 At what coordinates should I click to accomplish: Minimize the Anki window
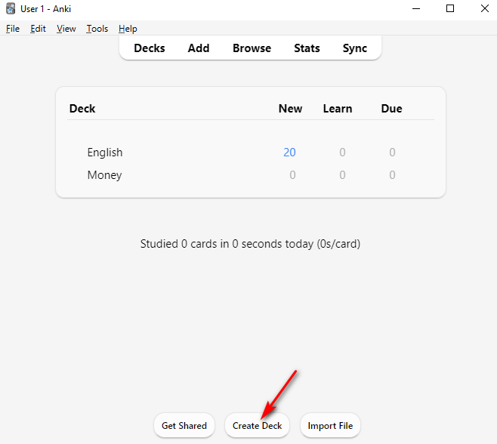(x=416, y=8)
